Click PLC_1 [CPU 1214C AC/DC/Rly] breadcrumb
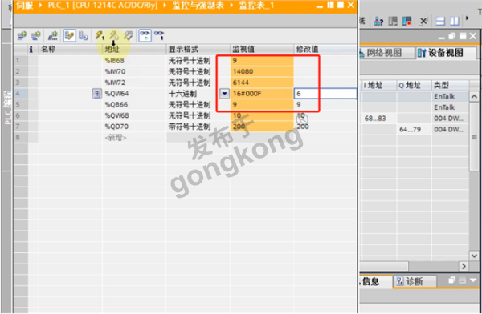Viewport: 482px width, 314px height. point(102,6)
